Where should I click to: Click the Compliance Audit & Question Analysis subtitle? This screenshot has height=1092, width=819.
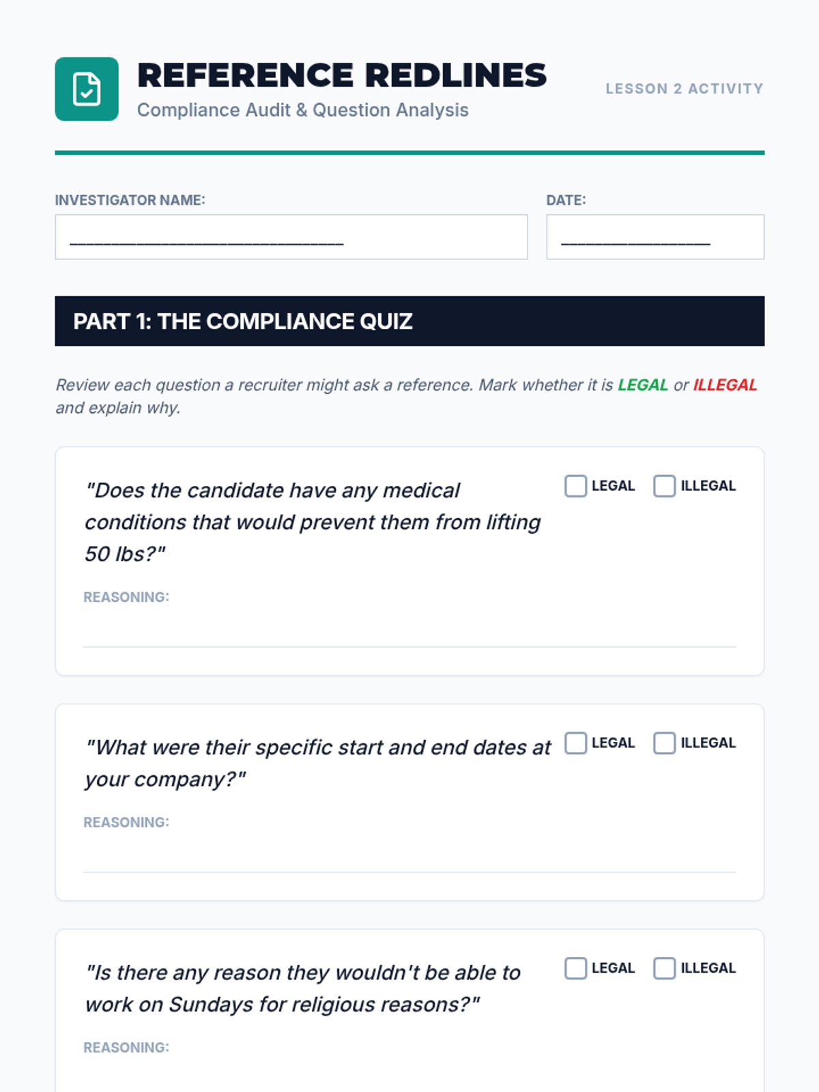[302, 110]
